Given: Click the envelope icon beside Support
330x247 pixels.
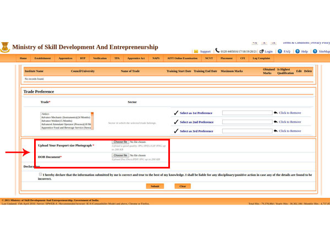Looking at the screenshot, I should click(x=196, y=52).
